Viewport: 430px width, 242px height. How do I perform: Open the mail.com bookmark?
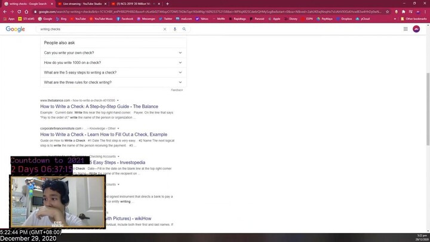pos(184,19)
